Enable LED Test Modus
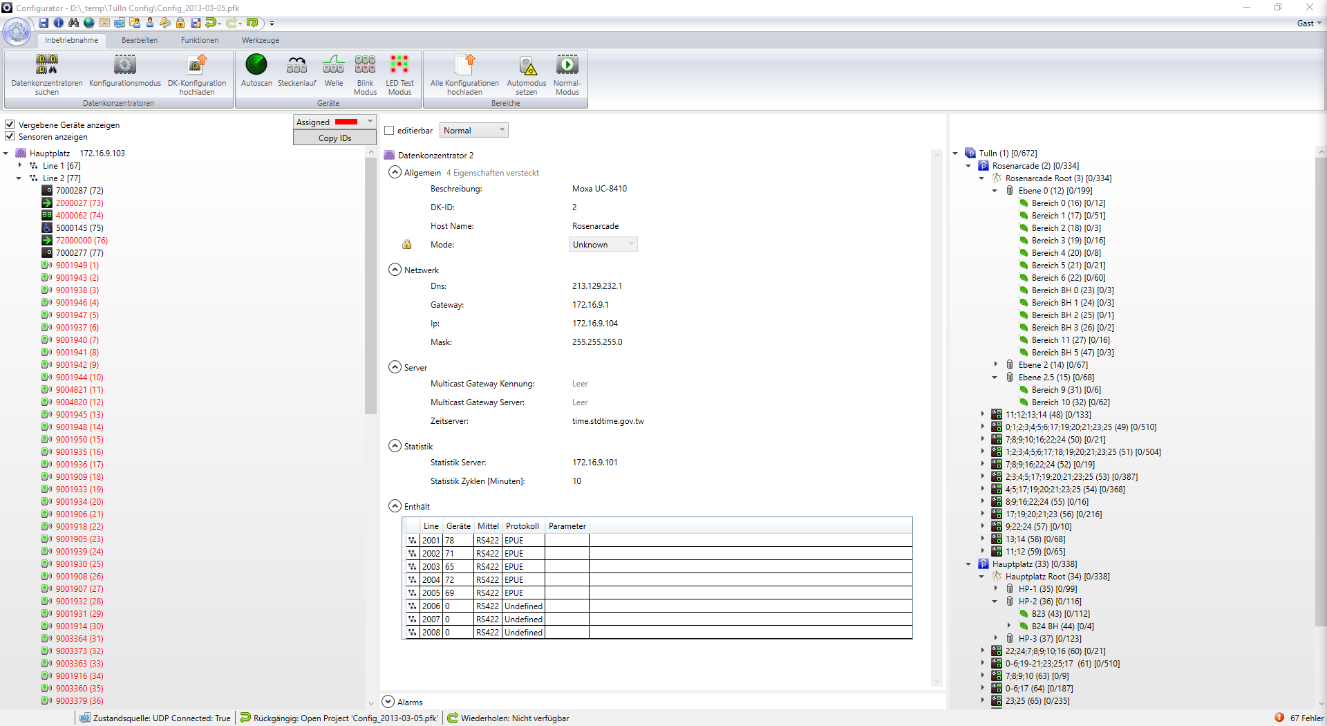The height and width of the screenshot is (726, 1327). [x=399, y=75]
